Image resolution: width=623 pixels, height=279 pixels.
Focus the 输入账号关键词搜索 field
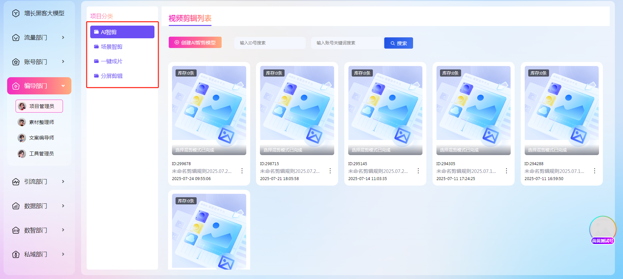(x=348, y=43)
